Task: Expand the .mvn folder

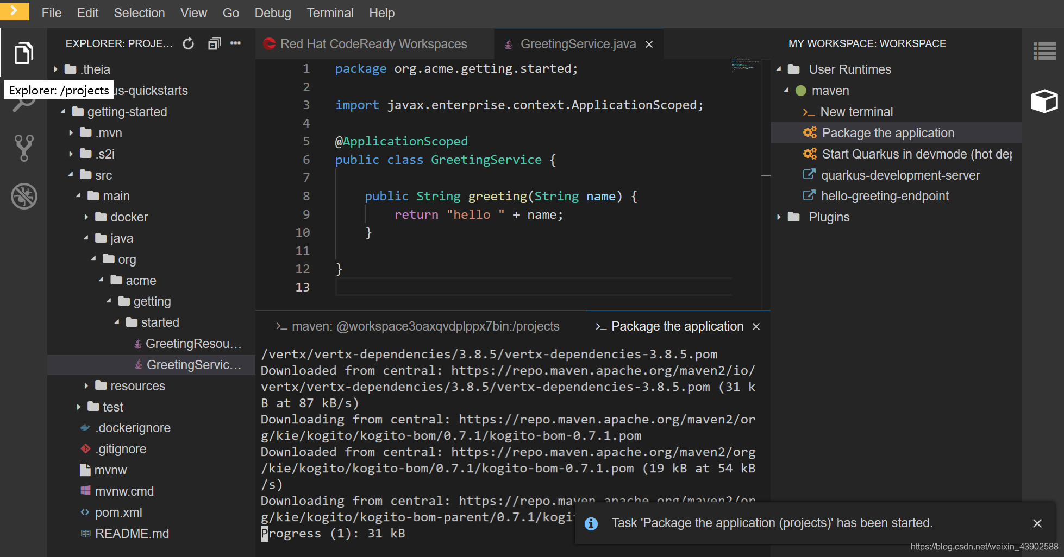Action: [71, 133]
